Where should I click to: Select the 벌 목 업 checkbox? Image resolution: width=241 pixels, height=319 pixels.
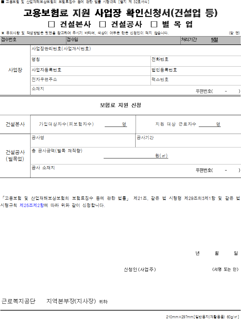point(154,24)
